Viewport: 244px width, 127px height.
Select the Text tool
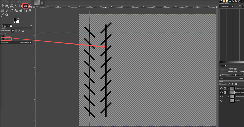(x=30, y=11)
